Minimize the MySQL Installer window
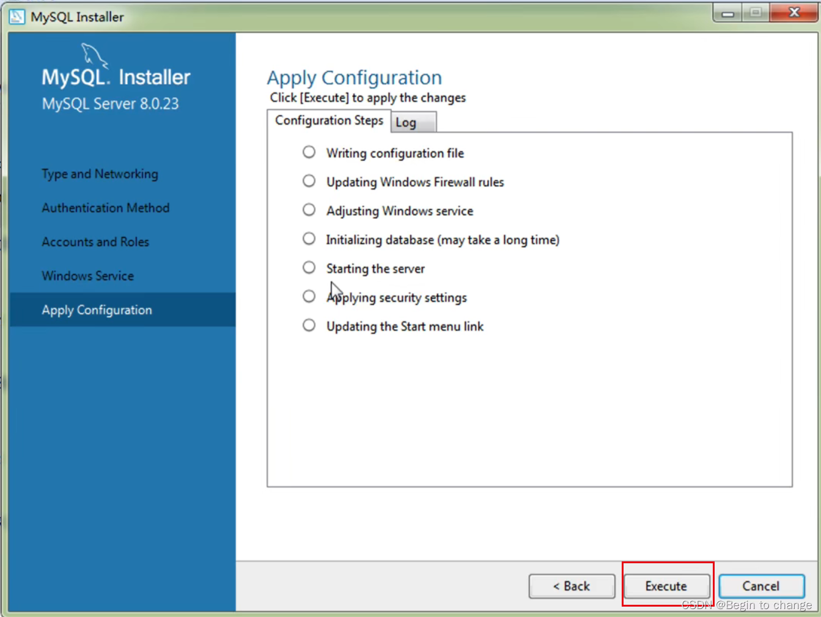 [727, 13]
